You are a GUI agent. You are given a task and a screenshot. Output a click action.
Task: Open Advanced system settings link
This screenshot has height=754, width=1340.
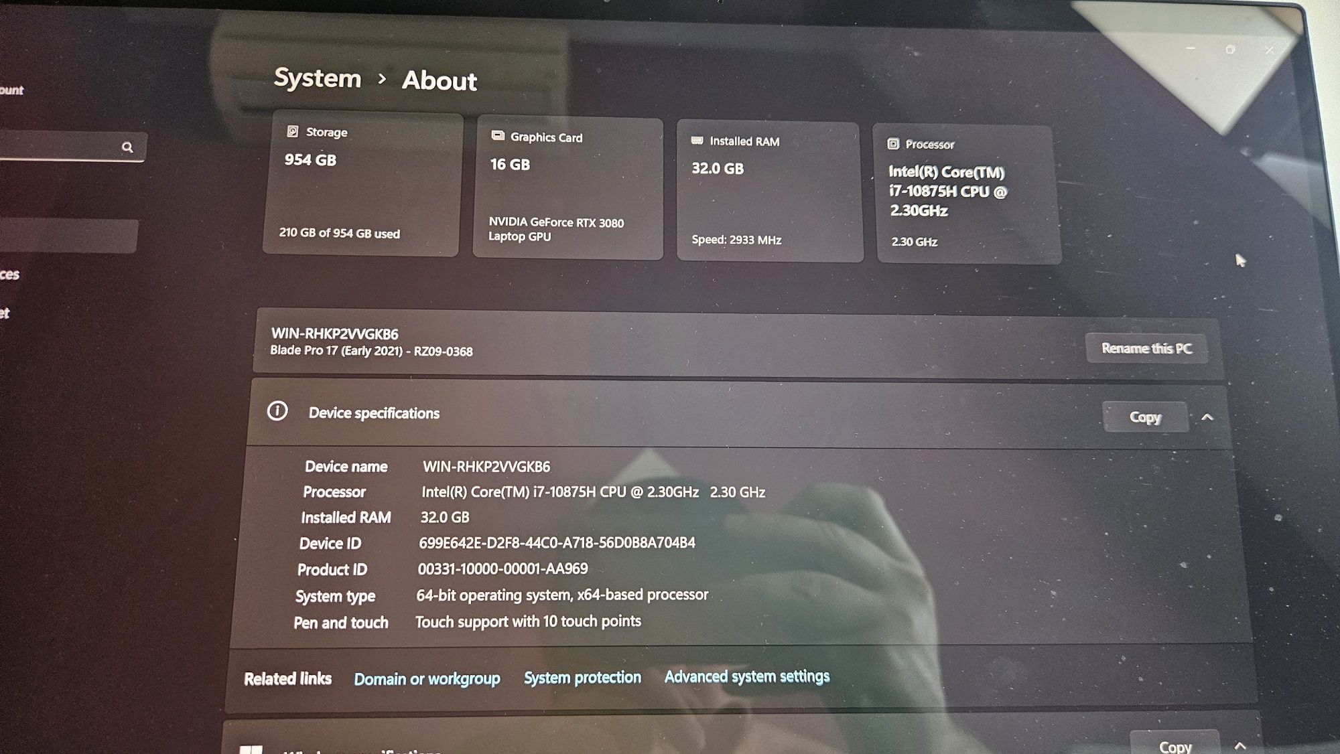[747, 676]
